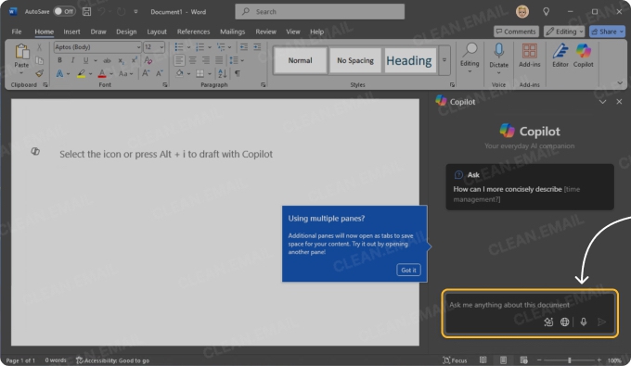Switch to the Design tab
This screenshot has height=366, width=631.
pyautogui.click(x=126, y=32)
